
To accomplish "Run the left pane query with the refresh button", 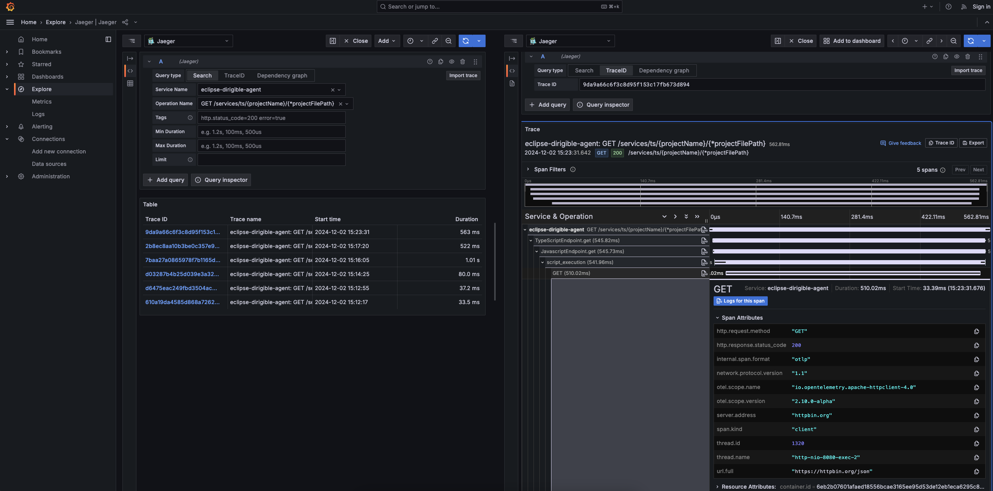I will [x=466, y=41].
